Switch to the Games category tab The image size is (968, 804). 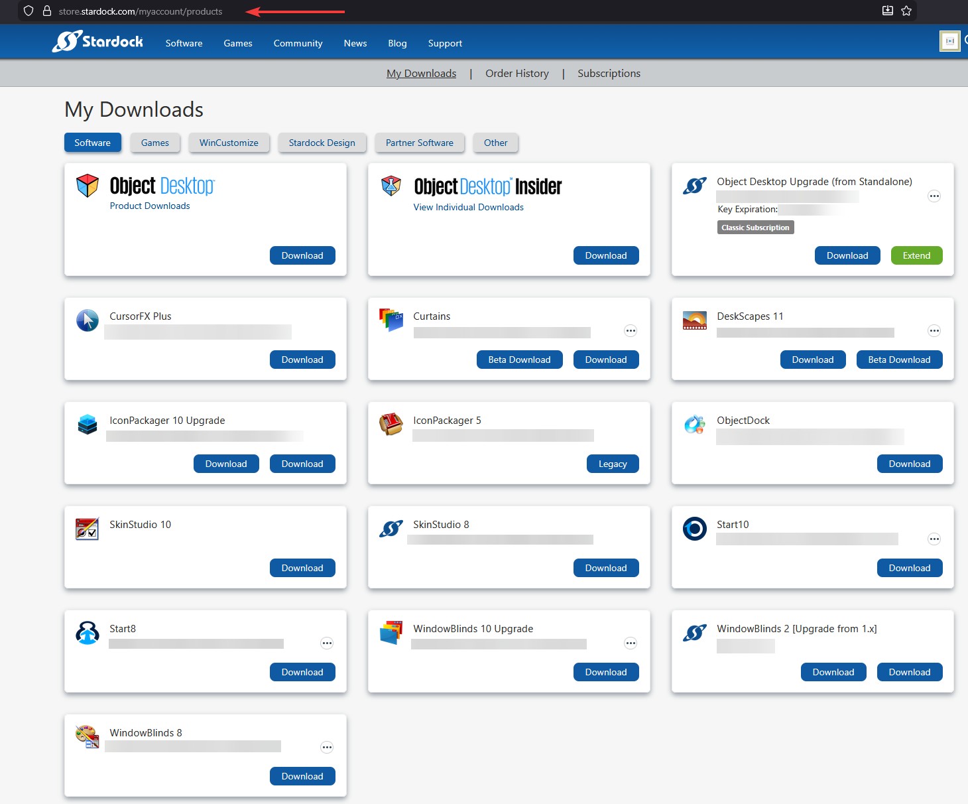pos(155,143)
